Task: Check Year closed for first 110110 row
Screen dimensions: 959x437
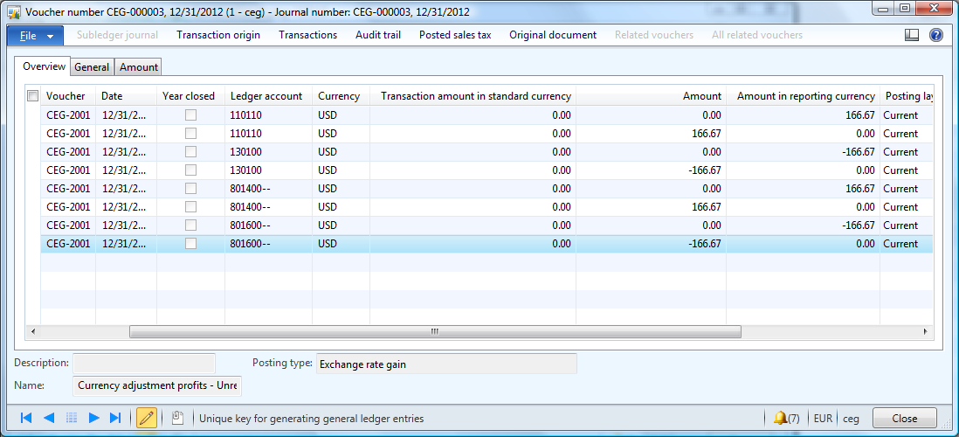Action: (190, 115)
